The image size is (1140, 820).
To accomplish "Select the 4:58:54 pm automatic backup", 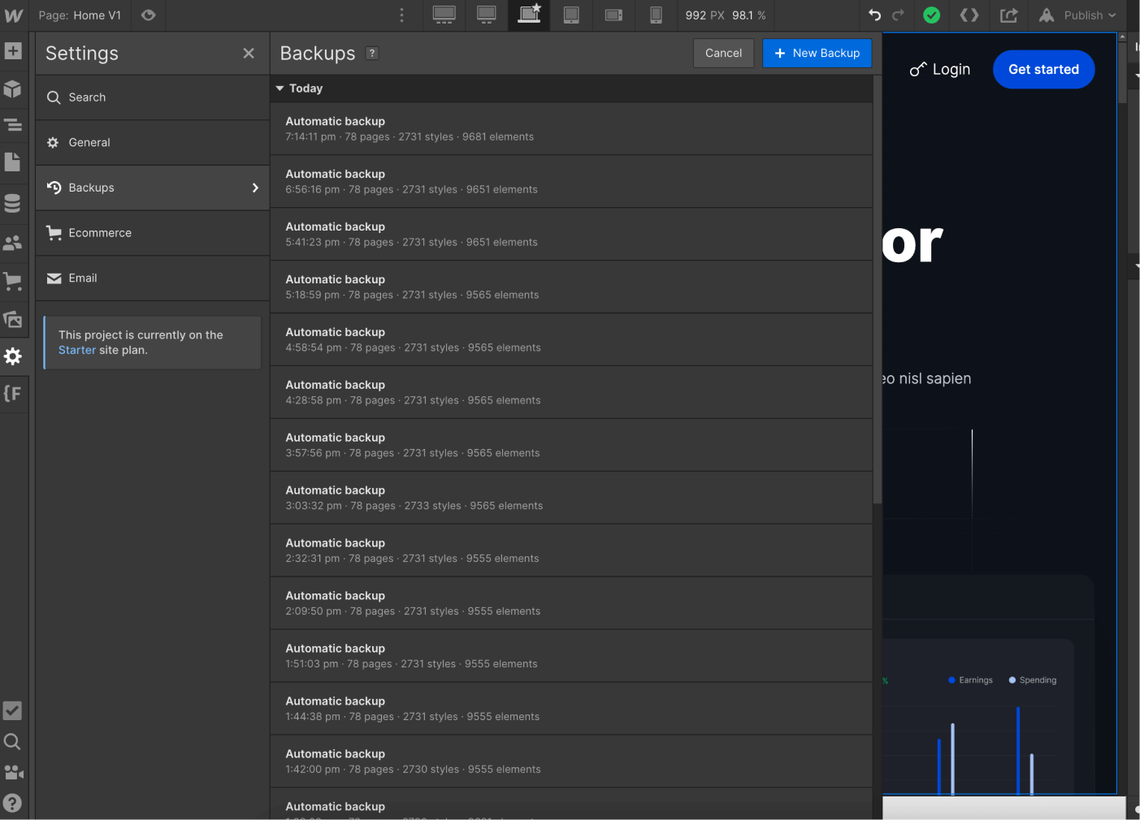I will (x=571, y=340).
